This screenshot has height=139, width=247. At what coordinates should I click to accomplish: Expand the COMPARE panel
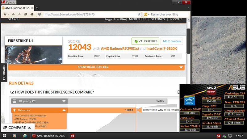tap(17, 128)
